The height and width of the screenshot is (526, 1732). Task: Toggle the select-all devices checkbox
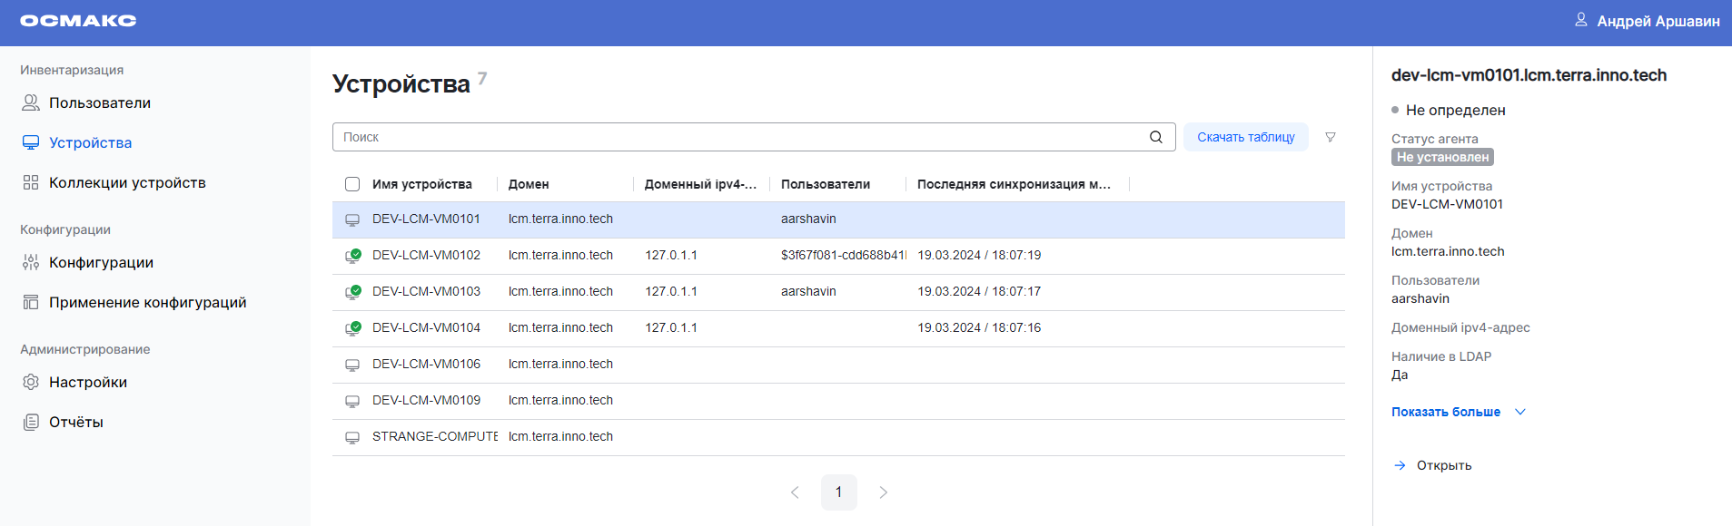(x=352, y=184)
